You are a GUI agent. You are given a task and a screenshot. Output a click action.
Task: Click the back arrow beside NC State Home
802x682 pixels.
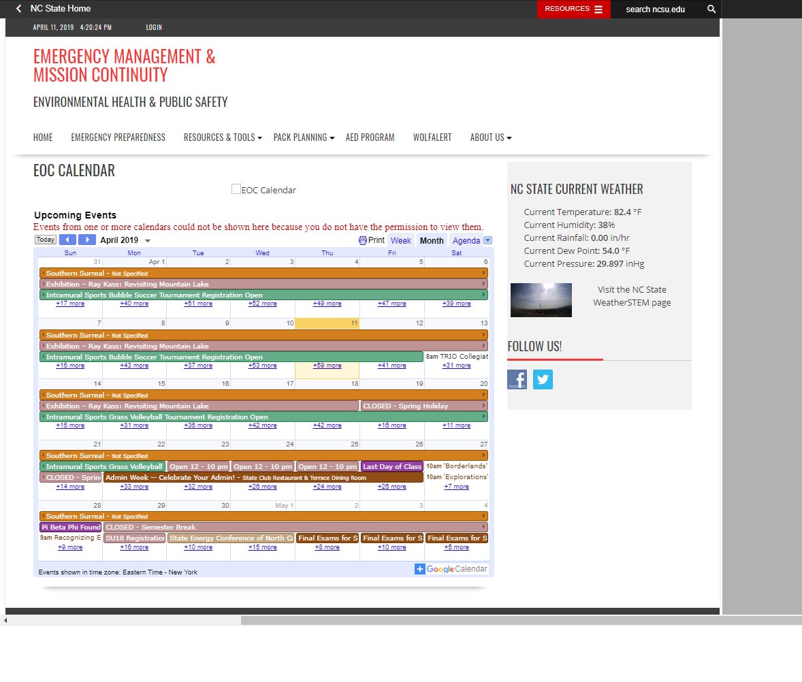(19, 9)
